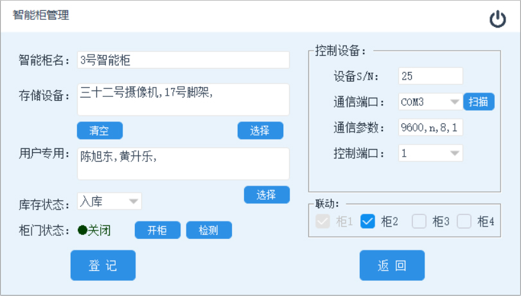Enable the 柜3 linkage checkbox
Screen dimensions: 521x296
tap(419, 222)
